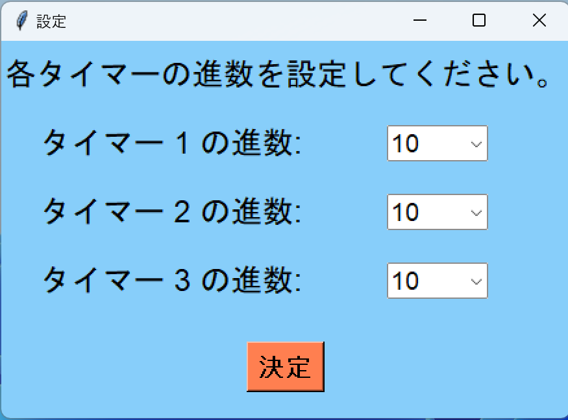
Task: Maximize the 設定 window
Action: (x=478, y=20)
